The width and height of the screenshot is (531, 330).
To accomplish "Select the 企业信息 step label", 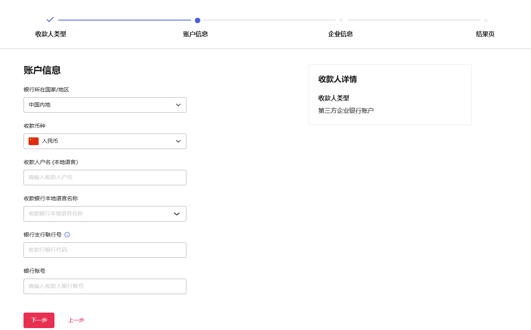I will [x=340, y=34].
